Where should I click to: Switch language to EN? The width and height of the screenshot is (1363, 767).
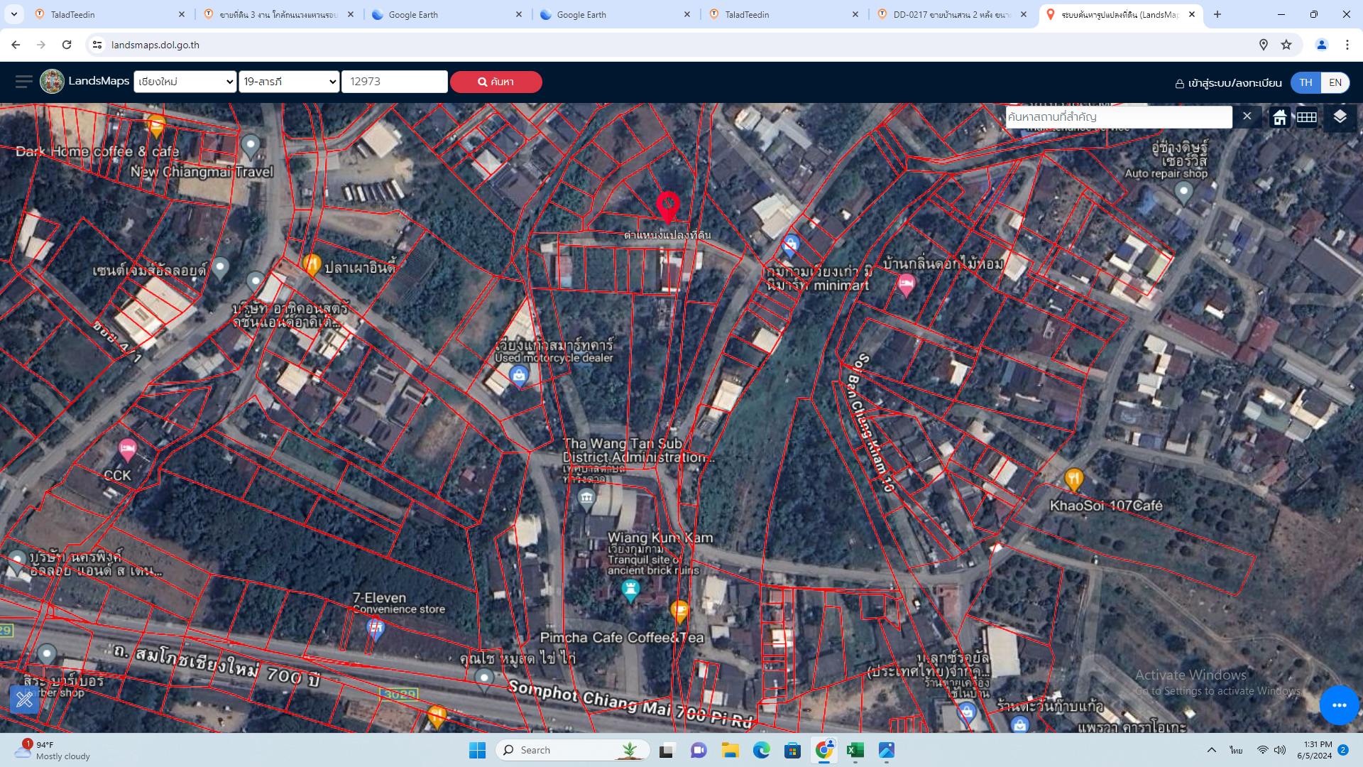point(1335,82)
